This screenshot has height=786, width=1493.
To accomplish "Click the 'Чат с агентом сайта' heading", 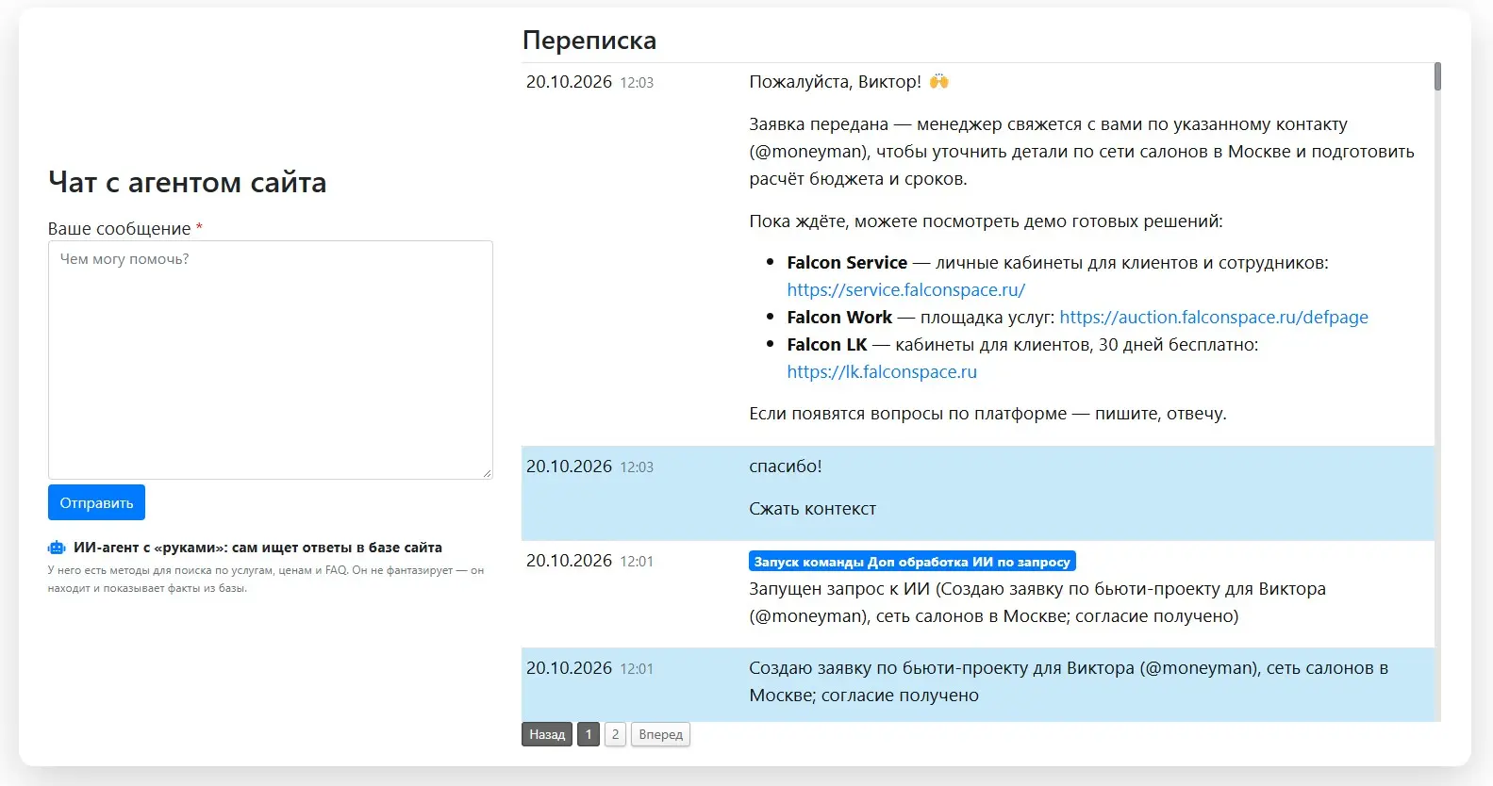I will pyautogui.click(x=188, y=182).
